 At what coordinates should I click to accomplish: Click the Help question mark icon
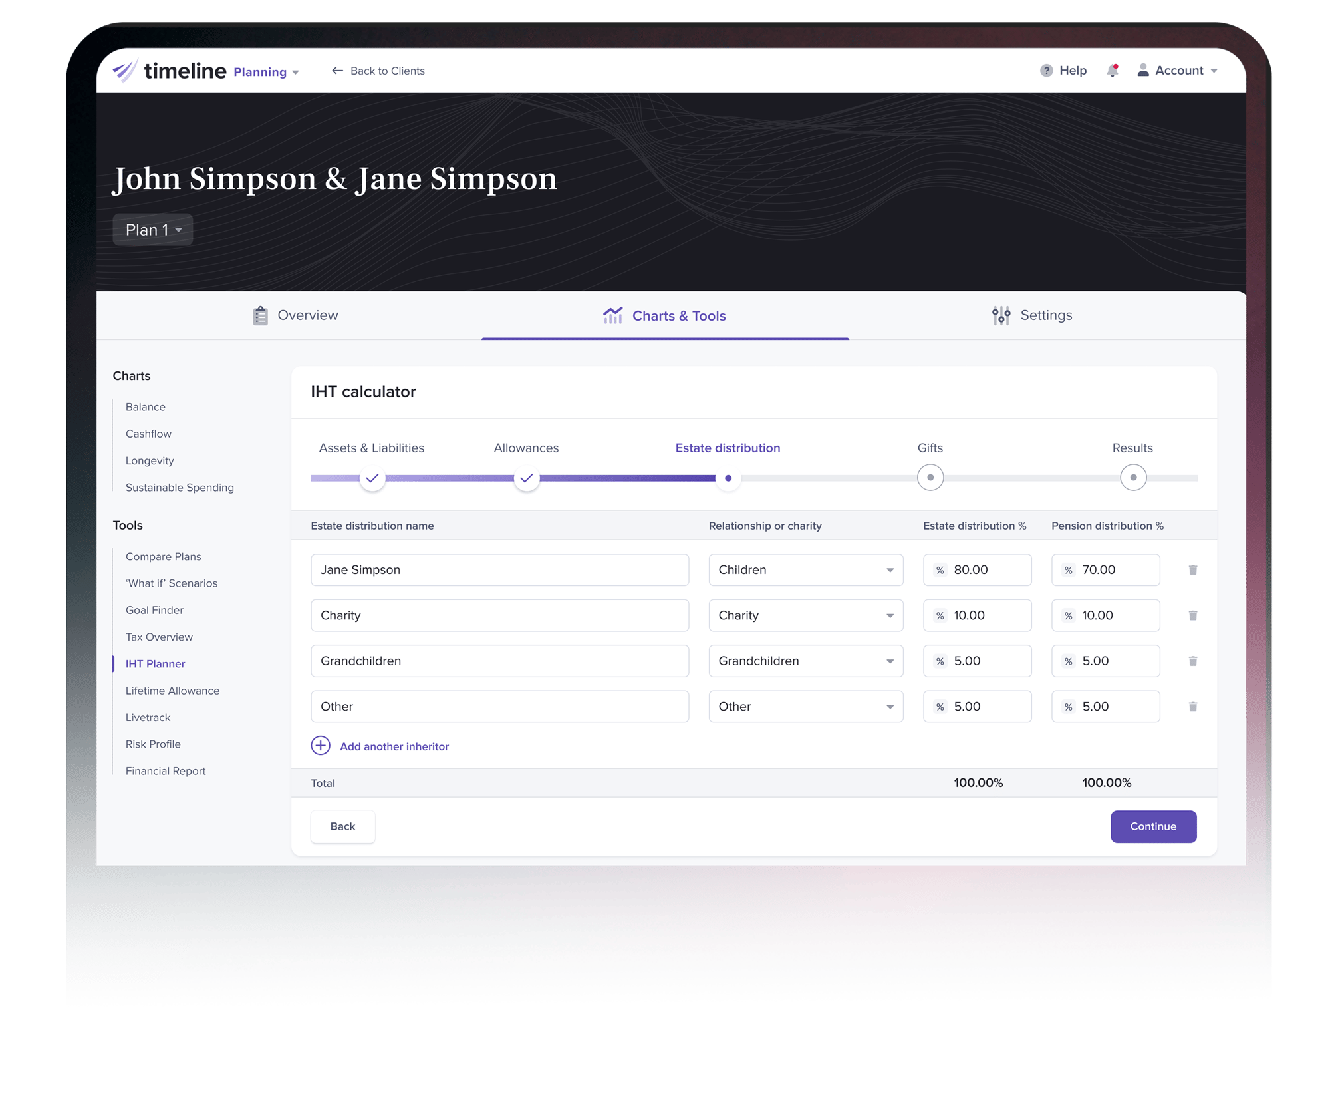coord(1046,71)
